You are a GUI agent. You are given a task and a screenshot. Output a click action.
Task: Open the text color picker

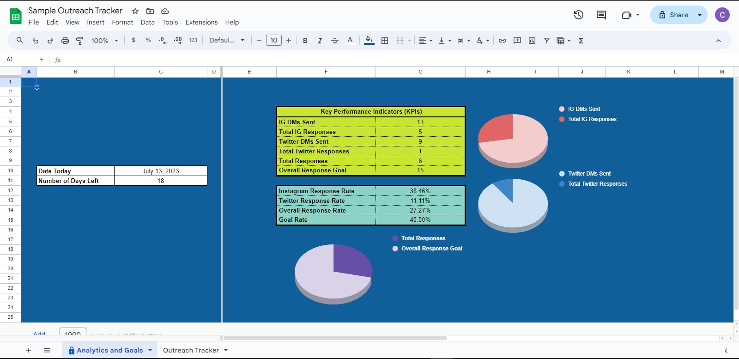(x=350, y=41)
